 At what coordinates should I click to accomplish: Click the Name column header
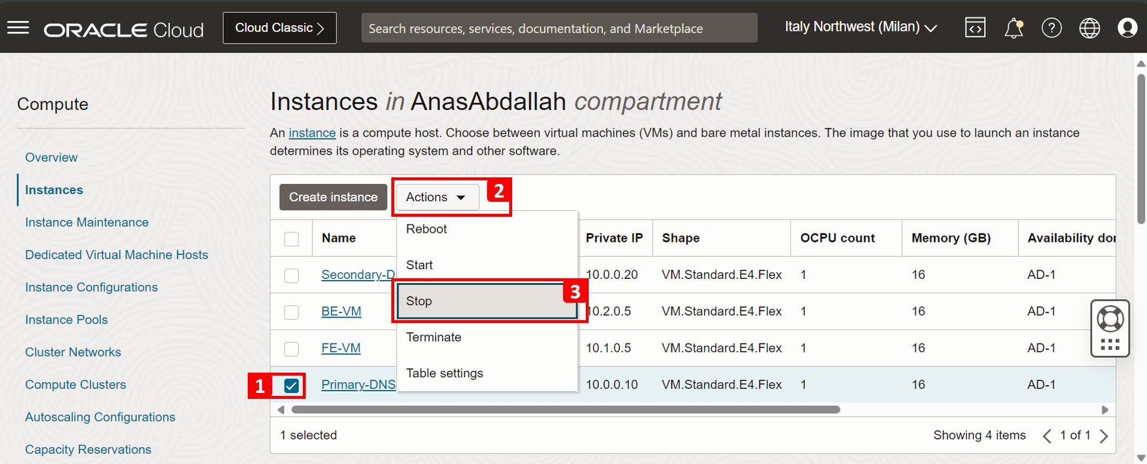339,238
